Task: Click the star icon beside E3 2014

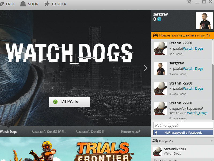Action: click(x=47, y=4)
